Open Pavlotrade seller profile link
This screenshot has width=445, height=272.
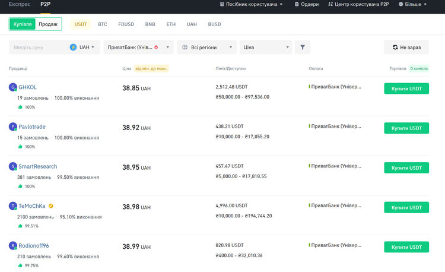tap(32, 126)
